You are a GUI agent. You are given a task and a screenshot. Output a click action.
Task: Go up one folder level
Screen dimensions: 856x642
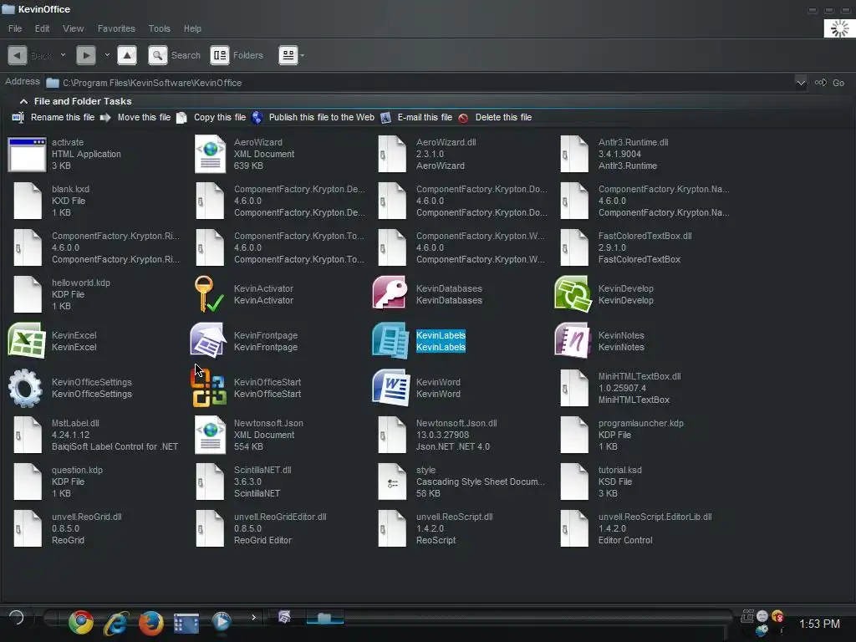(127, 55)
